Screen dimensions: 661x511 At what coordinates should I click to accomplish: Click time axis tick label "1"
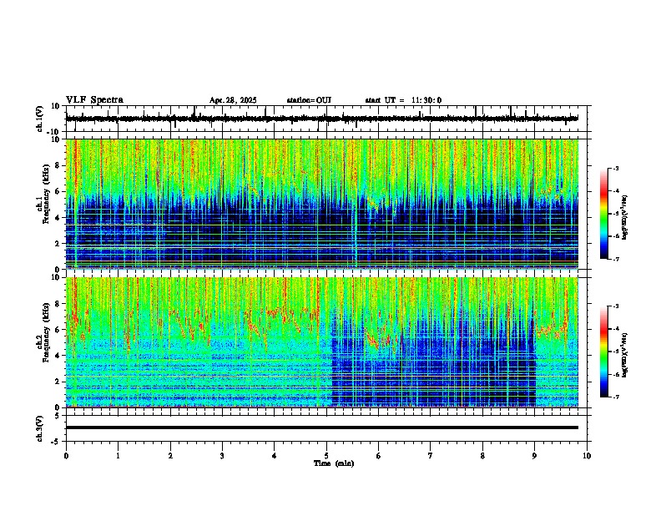tap(118, 456)
